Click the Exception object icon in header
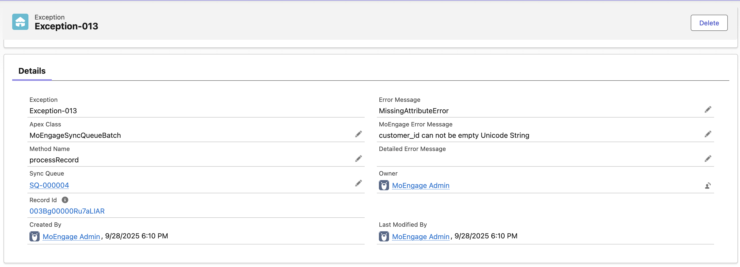The image size is (740, 267). (20, 22)
